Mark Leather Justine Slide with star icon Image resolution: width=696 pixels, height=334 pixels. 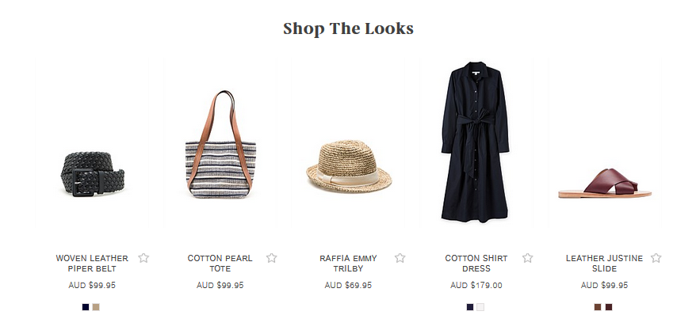[656, 258]
